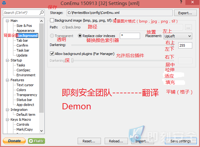Viewport: 200px width, 147px height.
Task: Click the Flattr button
Action: [36, 141]
